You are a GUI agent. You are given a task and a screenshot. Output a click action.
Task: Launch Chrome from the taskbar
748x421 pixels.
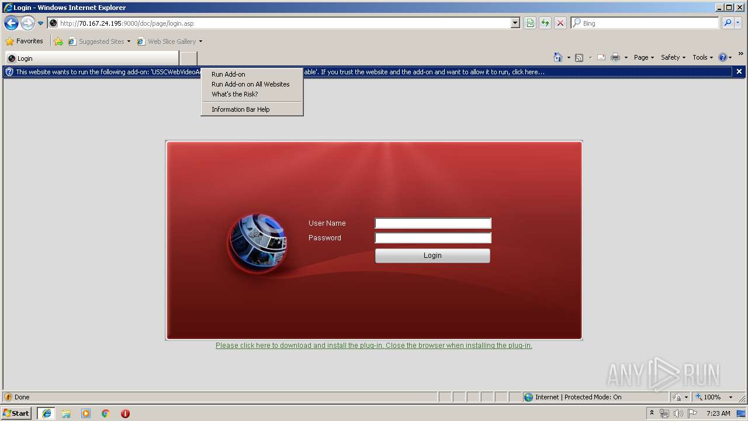pos(106,413)
